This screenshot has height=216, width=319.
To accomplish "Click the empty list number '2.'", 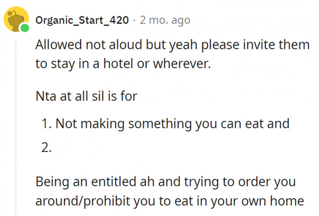I will click(48, 149).
